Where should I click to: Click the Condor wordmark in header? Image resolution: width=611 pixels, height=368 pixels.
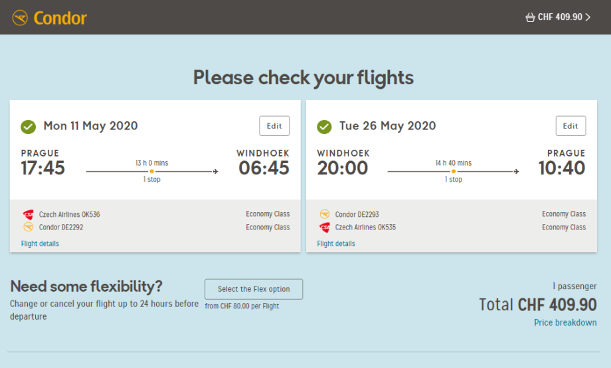60,18
